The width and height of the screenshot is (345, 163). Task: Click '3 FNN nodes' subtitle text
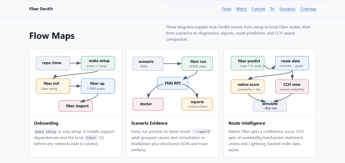coord(96,89)
